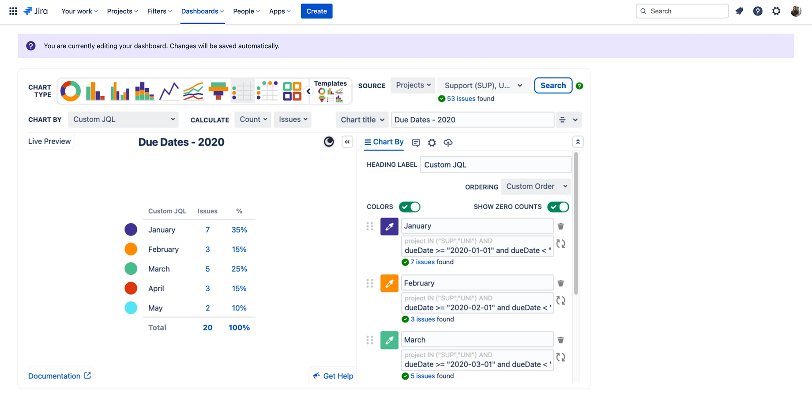Screen dimensions: 812x397
Task: Click the February color swatch eyedropper
Action: pos(389,283)
